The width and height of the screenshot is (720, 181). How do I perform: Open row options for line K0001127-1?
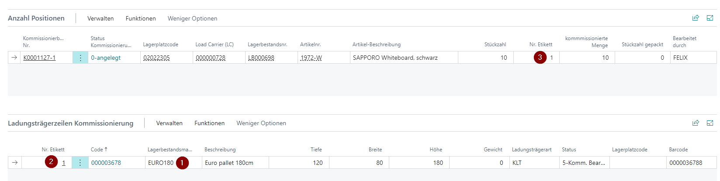click(80, 58)
